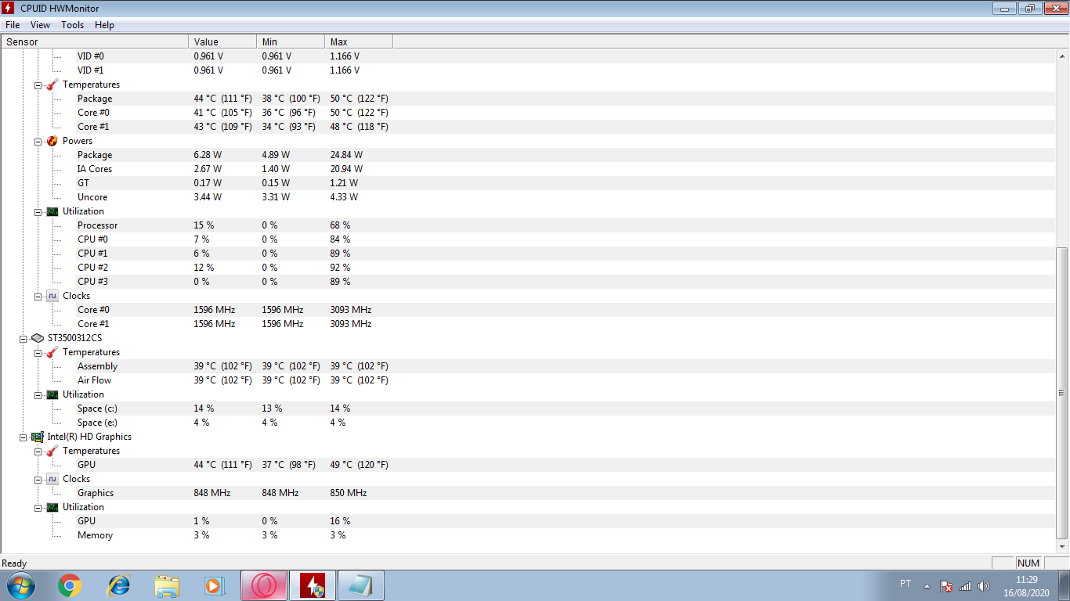Select the Memory utilization row
The width and height of the screenshot is (1070, 601).
[529, 535]
